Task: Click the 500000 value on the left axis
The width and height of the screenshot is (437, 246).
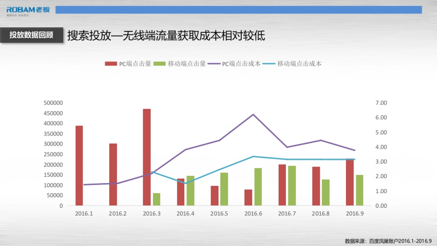Action: pyautogui.click(x=54, y=103)
